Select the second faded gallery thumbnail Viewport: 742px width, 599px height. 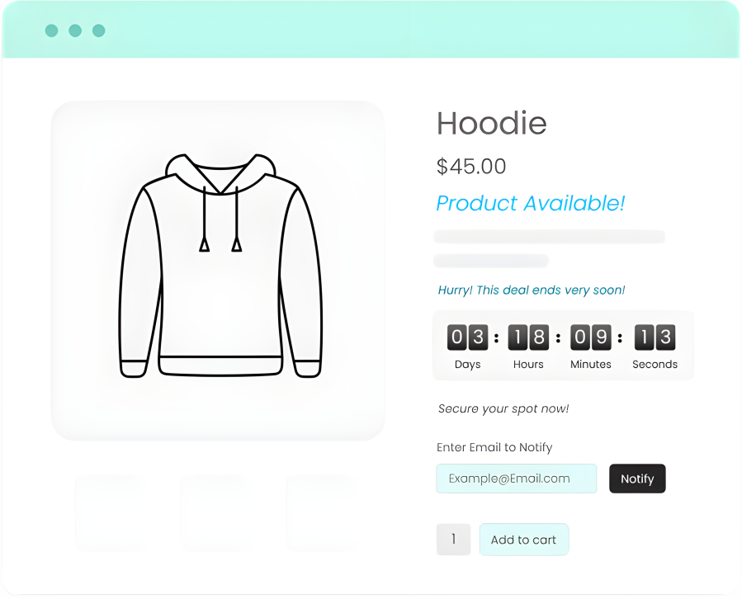tap(217, 513)
